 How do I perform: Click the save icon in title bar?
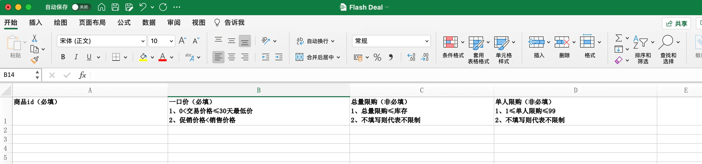(x=115, y=7)
